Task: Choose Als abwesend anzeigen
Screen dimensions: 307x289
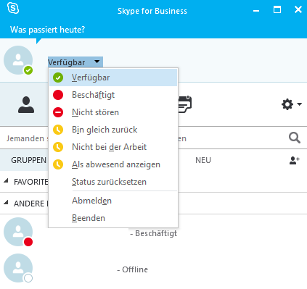Action: click(113, 164)
